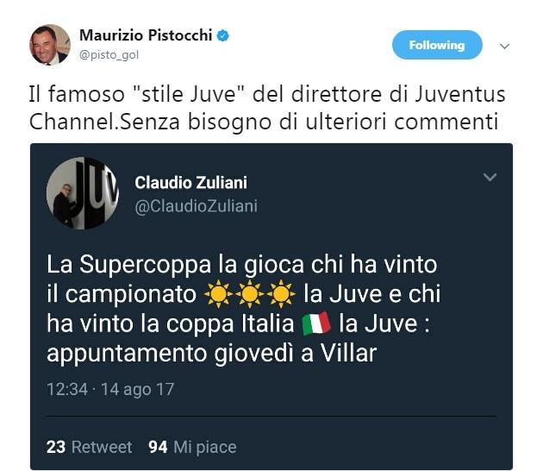The image size is (543, 471).
Task: Open the 12:34 · 14 ago 17 timestamp
Action: [110, 389]
